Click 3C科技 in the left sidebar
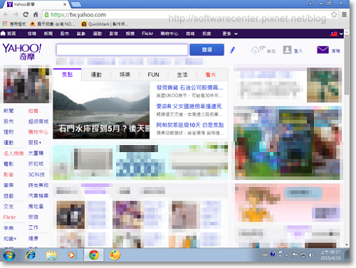 36,174
